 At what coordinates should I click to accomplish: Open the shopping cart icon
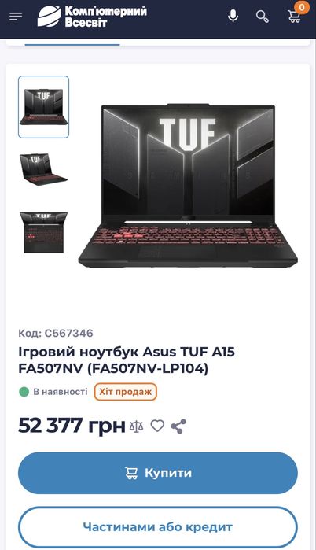click(x=294, y=17)
